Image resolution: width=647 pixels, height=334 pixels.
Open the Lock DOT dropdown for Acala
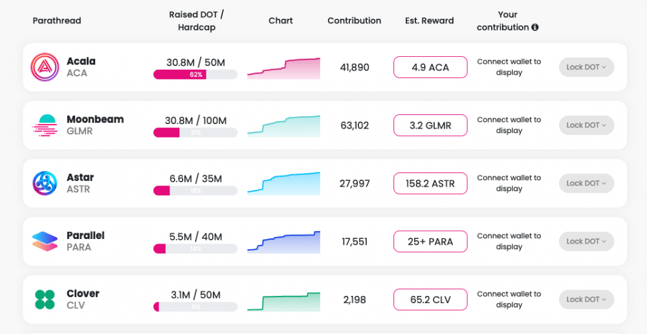[586, 67]
